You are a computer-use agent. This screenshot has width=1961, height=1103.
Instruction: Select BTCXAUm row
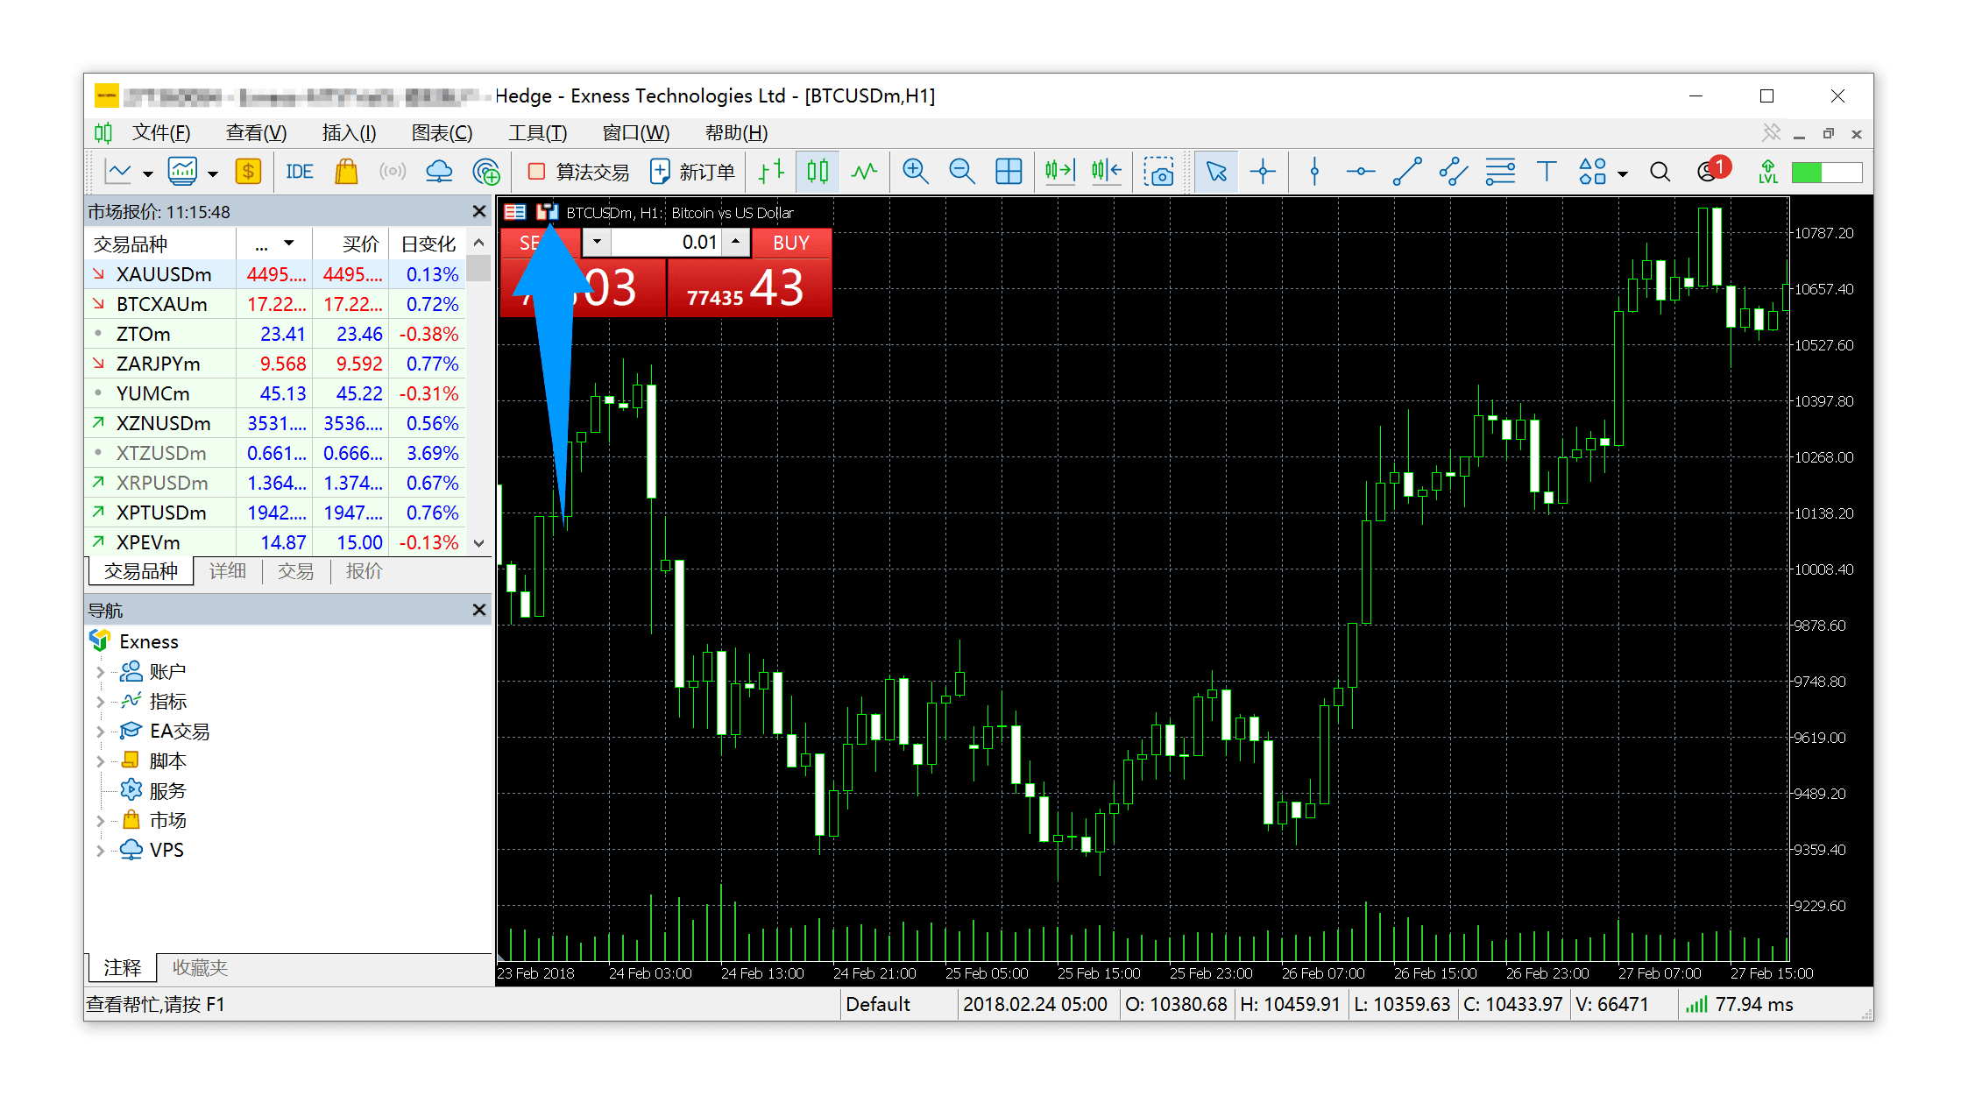pyautogui.click(x=275, y=304)
